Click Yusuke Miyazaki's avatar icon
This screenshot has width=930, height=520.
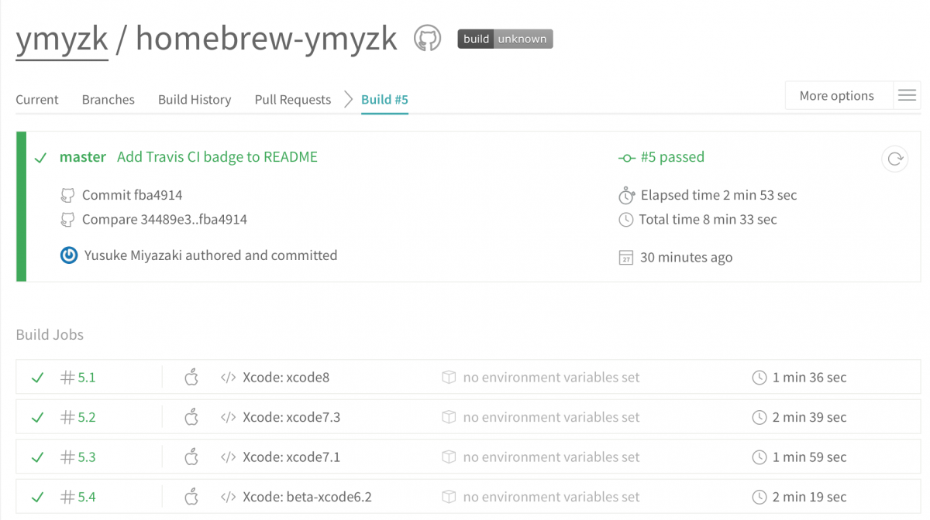[x=69, y=255]
